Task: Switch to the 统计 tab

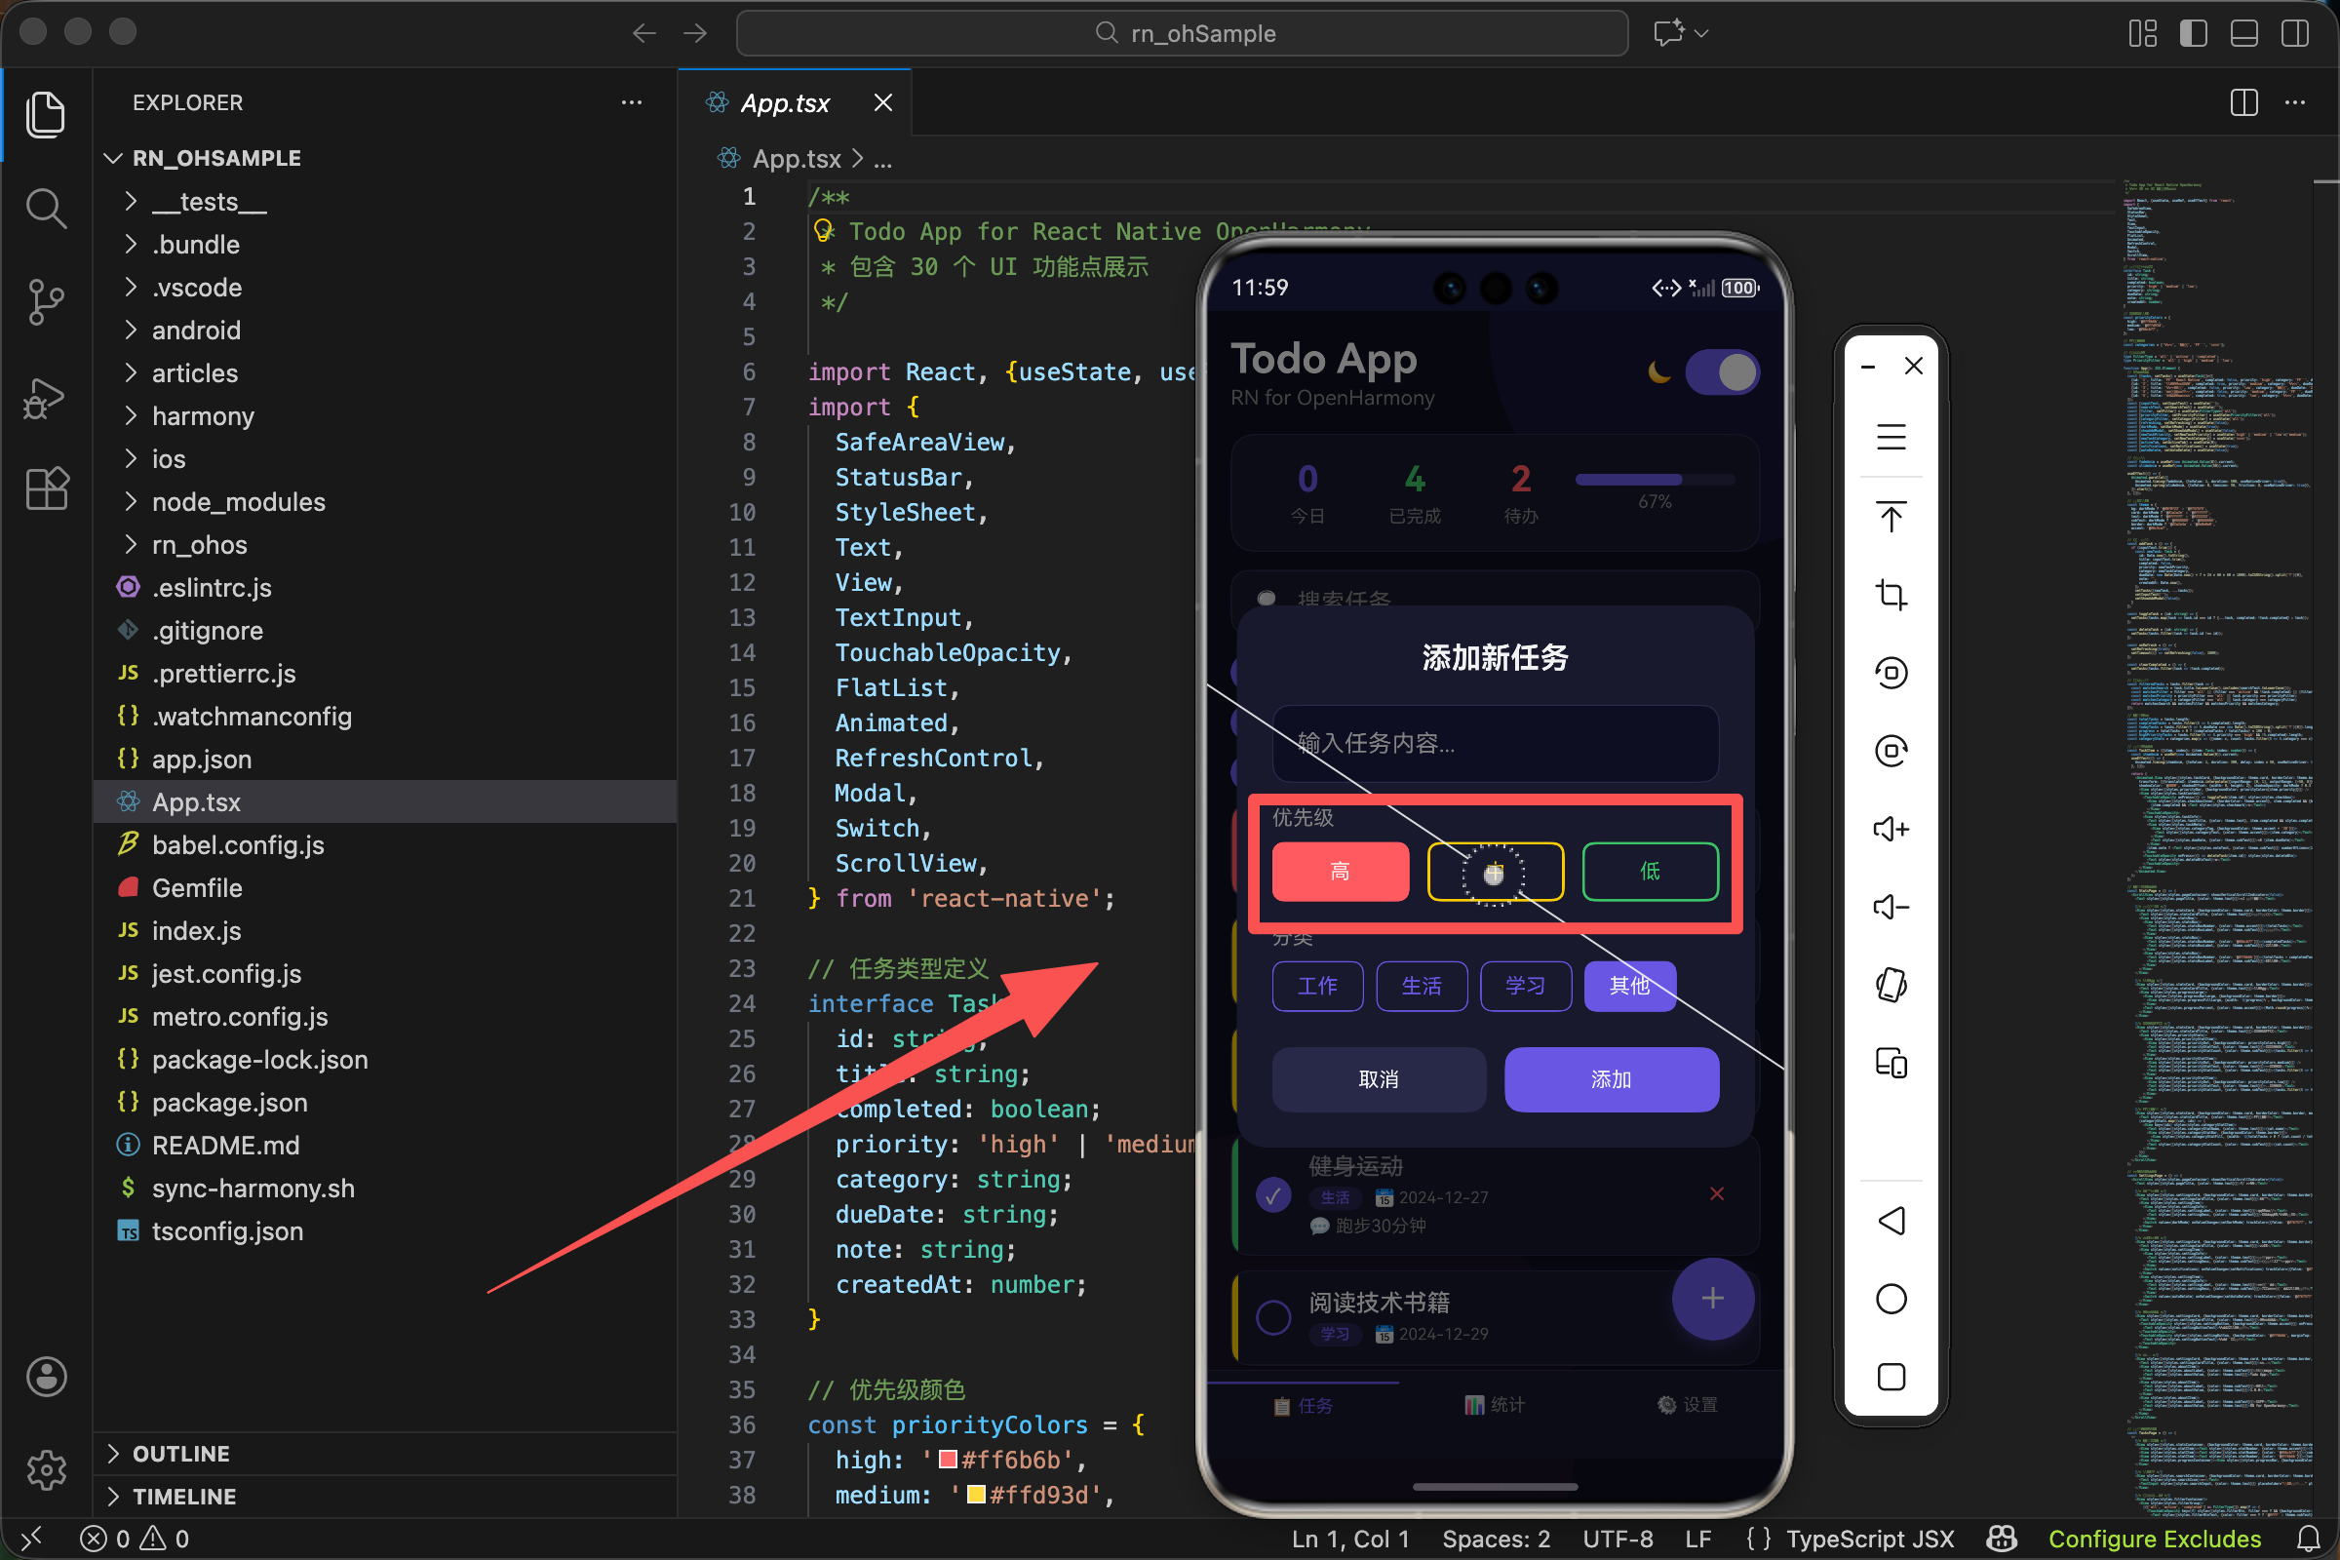Action: [1495, 1405]
